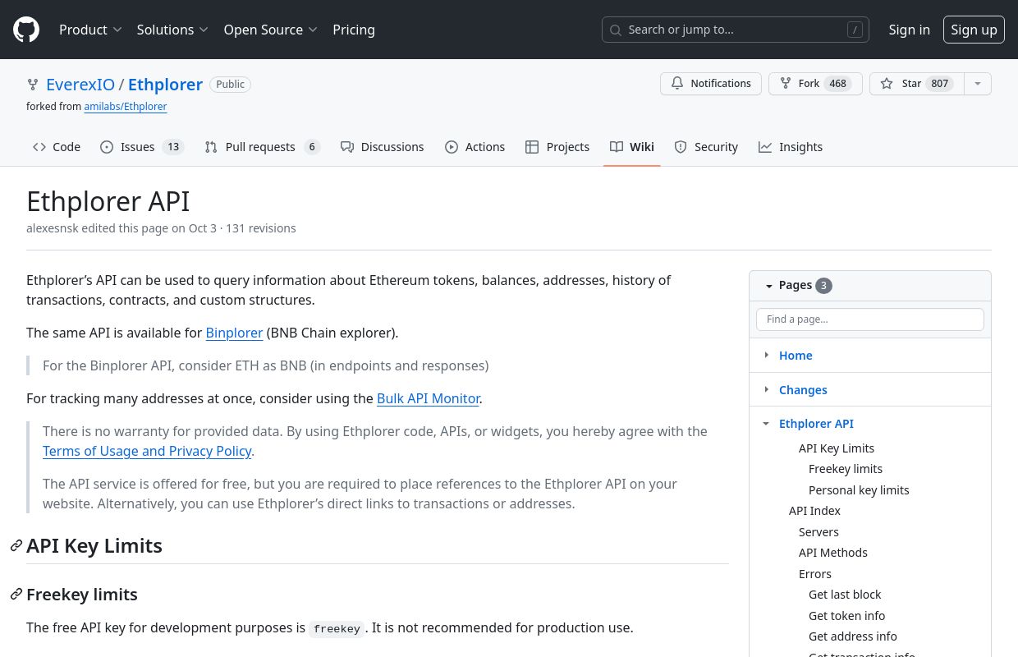Click the Fork icon
Viewport: 1018px width, 657px height.
tap(786, 84)
